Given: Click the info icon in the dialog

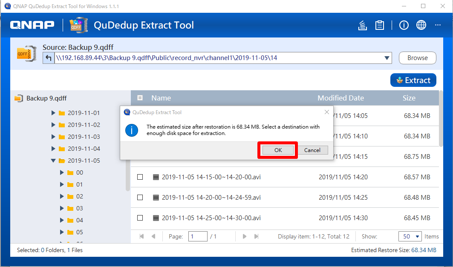Looking at the screenshot, I should [x=131, y=130].
